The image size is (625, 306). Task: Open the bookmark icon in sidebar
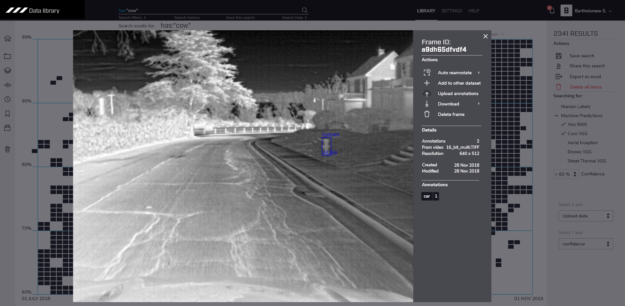coord(7,114)
